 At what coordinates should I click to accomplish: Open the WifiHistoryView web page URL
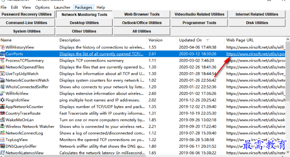pos(256,47)
